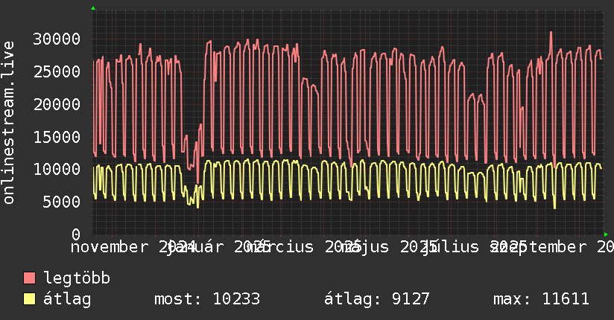Click the yellow átlag legend swatch

29,299
